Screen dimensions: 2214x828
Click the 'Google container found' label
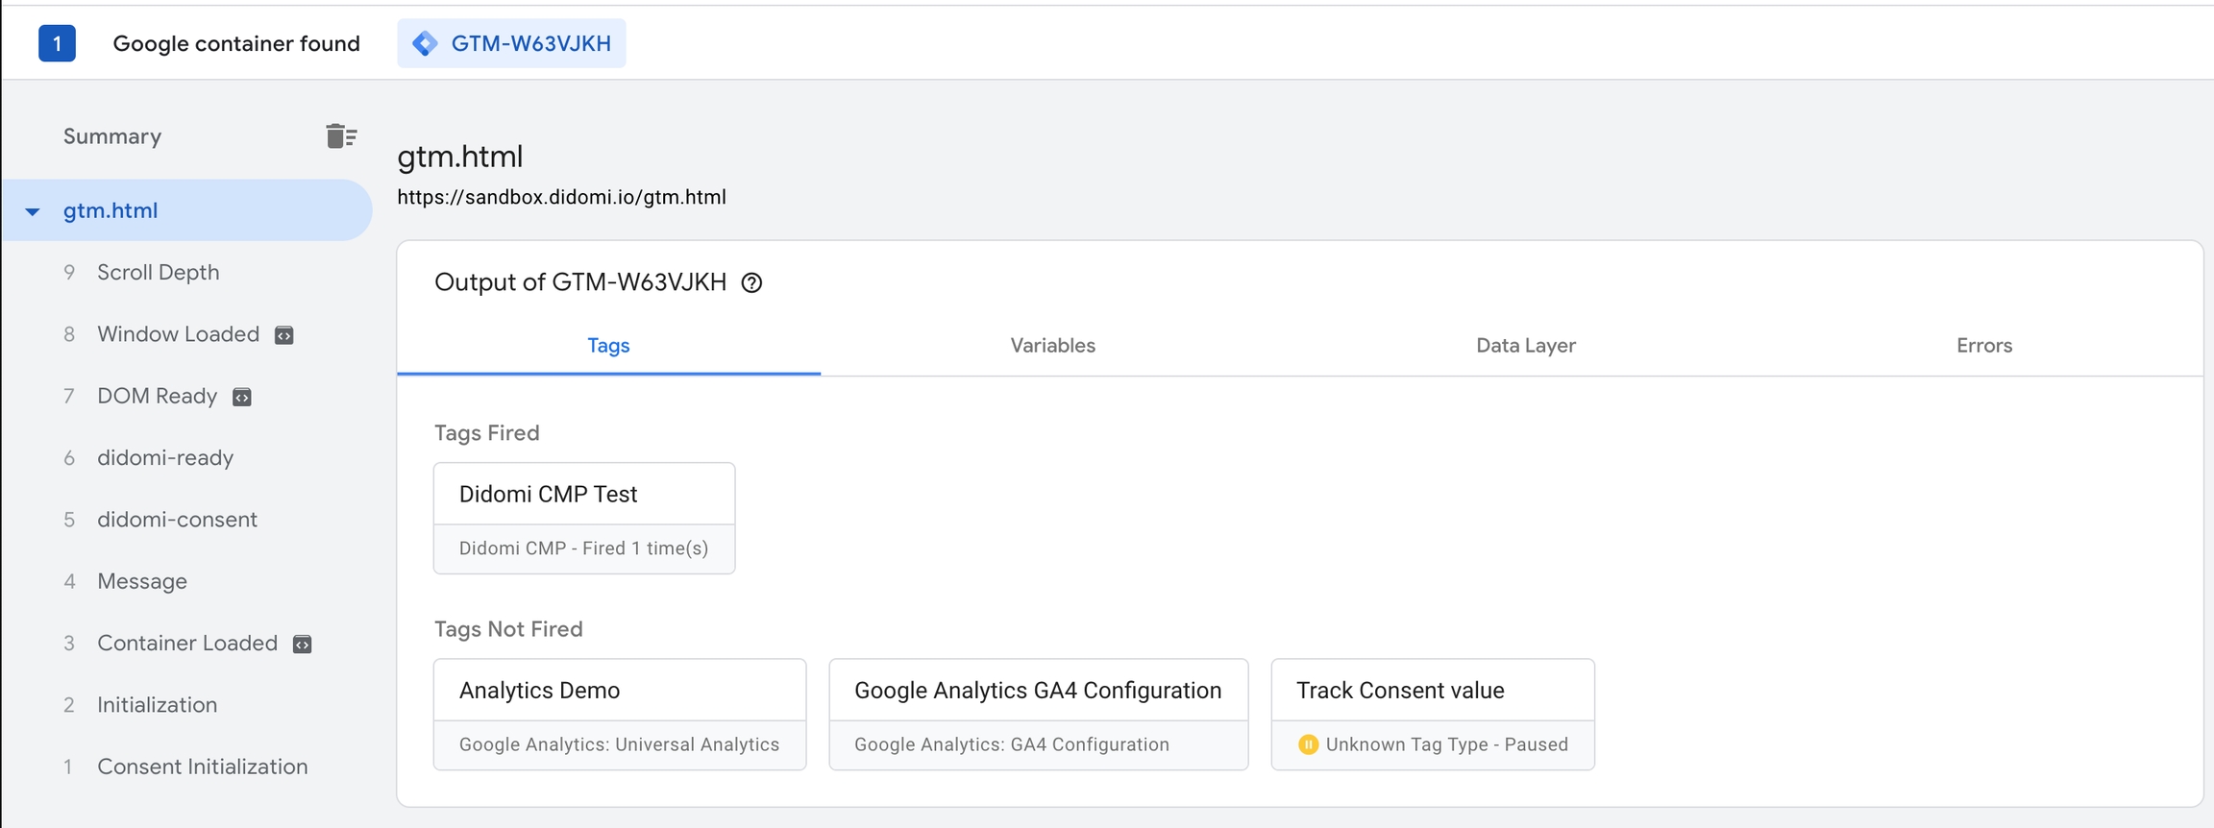236,43
